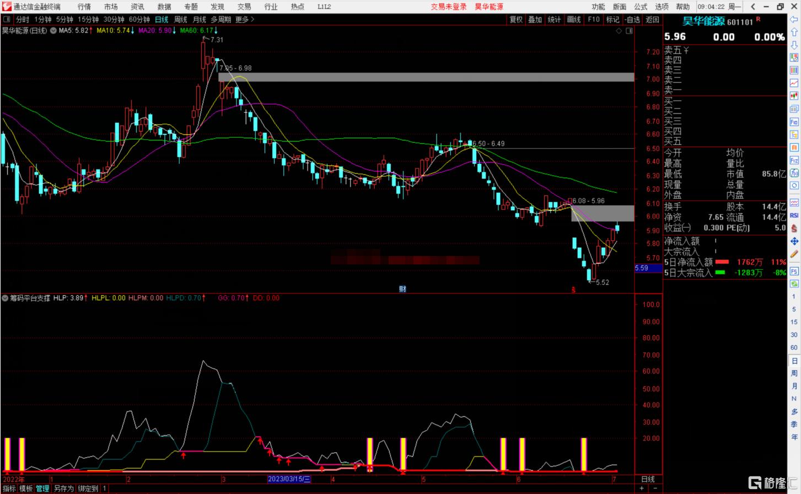The image size is (801, 494).
Task: Toggle 叠加 overlay mode
Action: [535, 19]
